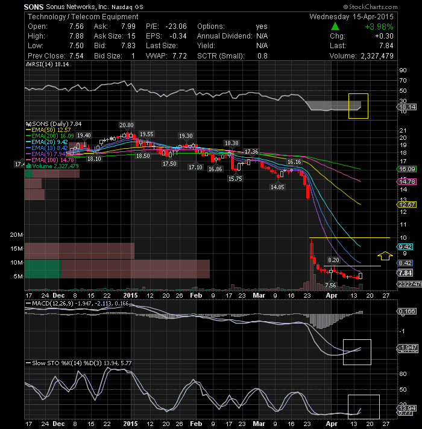
Task: Click the High 7.88 value
Action: (77, 36)
